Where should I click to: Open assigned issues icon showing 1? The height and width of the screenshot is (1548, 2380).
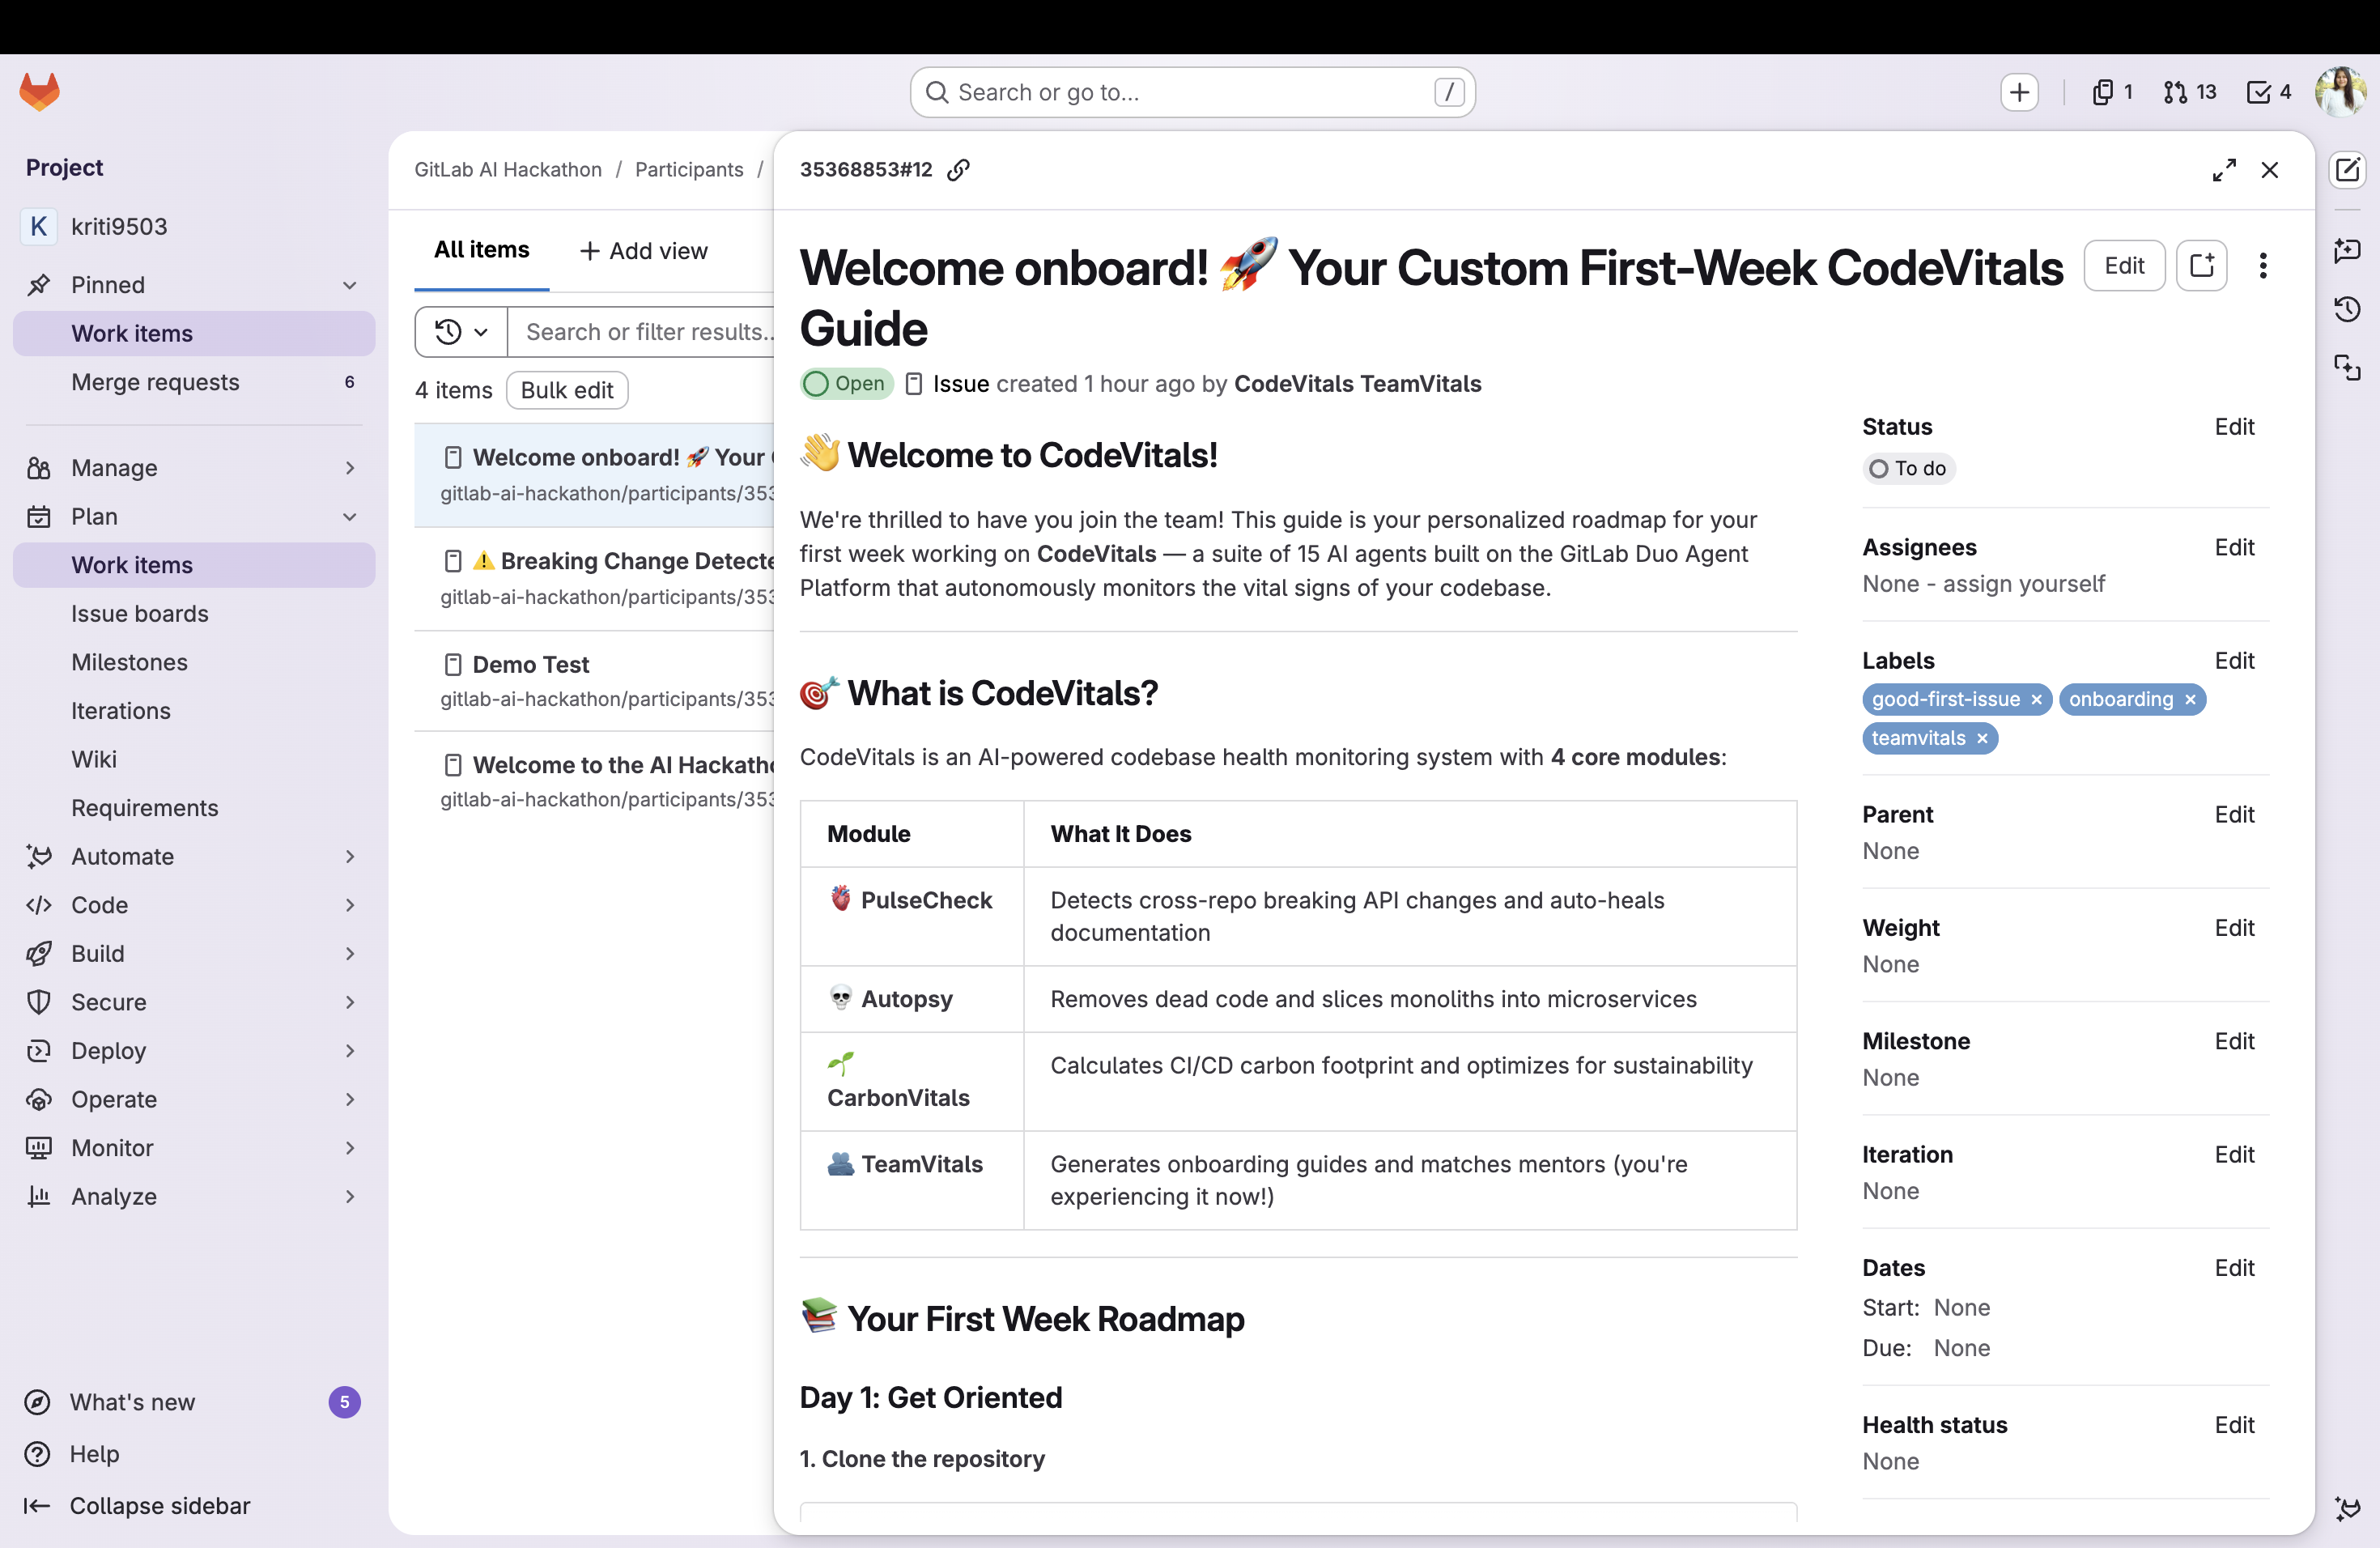pos(2111,92)
